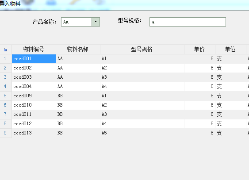Select cell cccd004
This screenshot has width=249, height=180.
[x=34, y=87]
